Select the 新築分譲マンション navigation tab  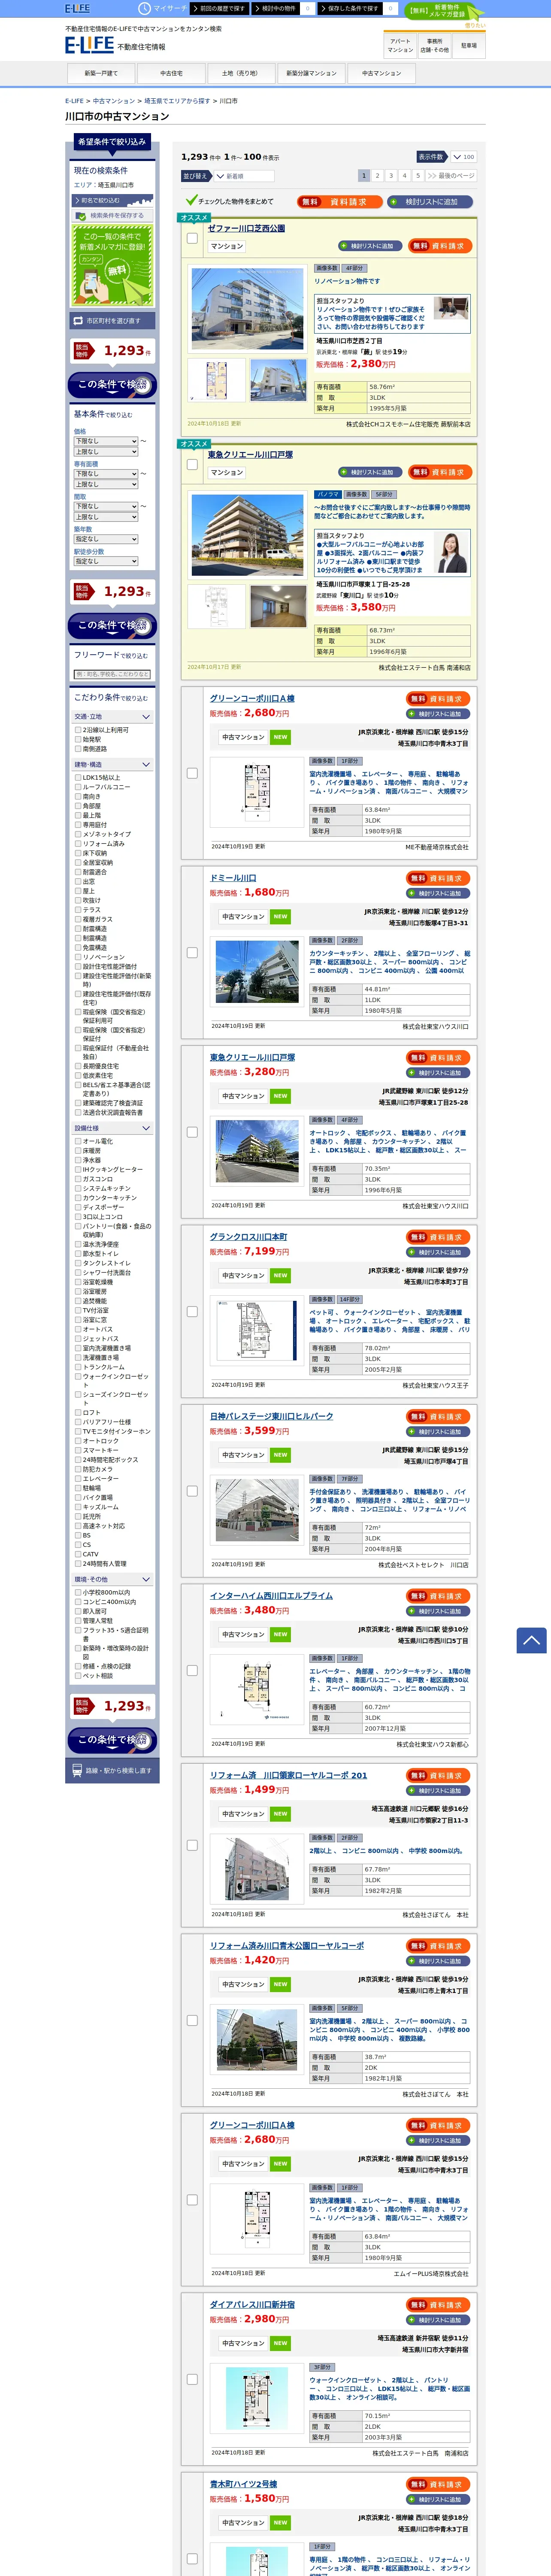tap(311, 73)
